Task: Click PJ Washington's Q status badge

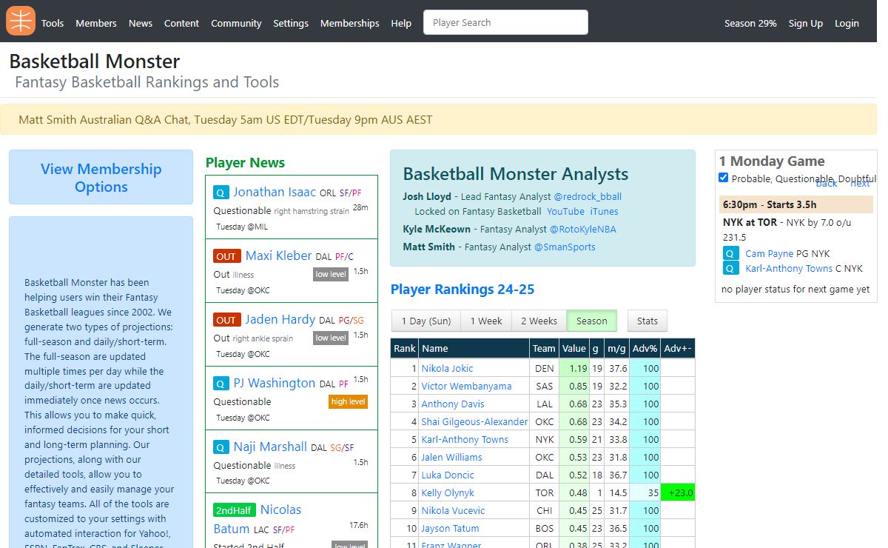Action: (x=221, y=384)
